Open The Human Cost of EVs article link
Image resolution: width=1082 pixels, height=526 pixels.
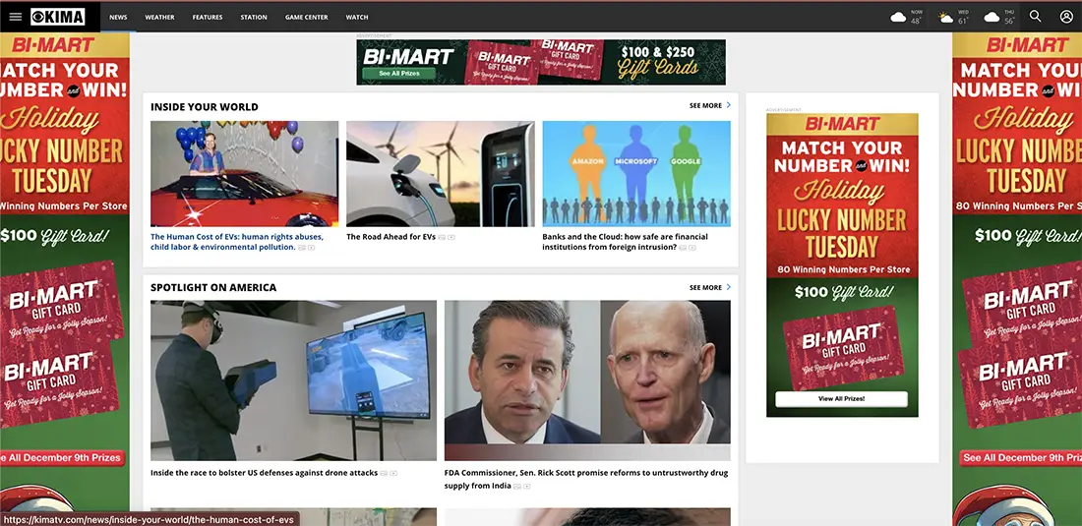pyautogui.click(x=237, y=242)
